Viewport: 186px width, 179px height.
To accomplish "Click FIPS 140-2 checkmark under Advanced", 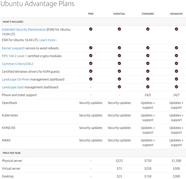I will point(176,56).
